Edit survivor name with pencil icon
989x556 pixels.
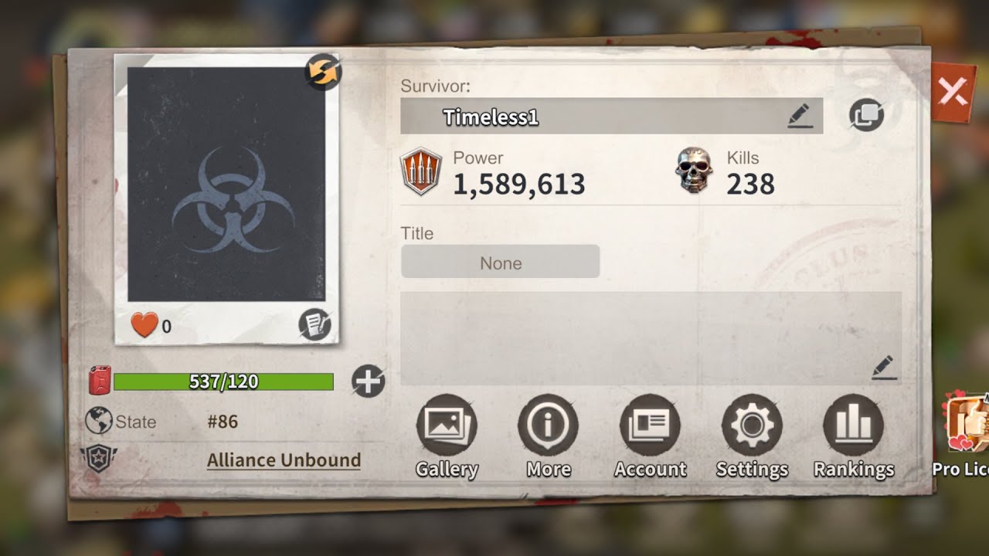(800, 116)
